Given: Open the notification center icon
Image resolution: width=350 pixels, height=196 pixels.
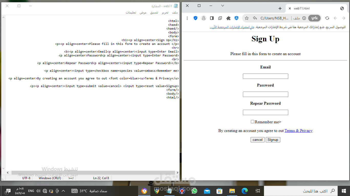Looking at the screenshot, I should [x=8, y=191].
